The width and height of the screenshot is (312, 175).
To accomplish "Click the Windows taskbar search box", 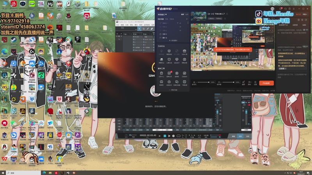I will coord(23,173).
